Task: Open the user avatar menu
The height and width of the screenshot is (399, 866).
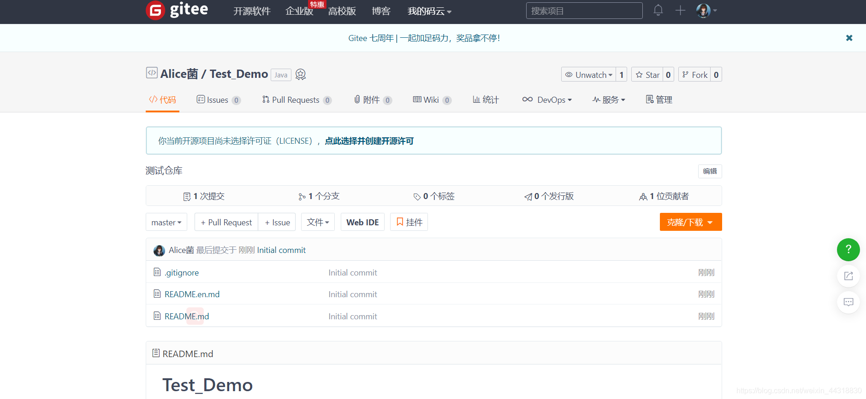Action: [706, 10]
